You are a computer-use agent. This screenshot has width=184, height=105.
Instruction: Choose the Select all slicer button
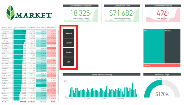(x=69, y=33)
